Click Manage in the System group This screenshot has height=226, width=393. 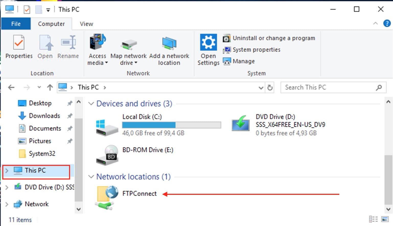coord(244,61)
